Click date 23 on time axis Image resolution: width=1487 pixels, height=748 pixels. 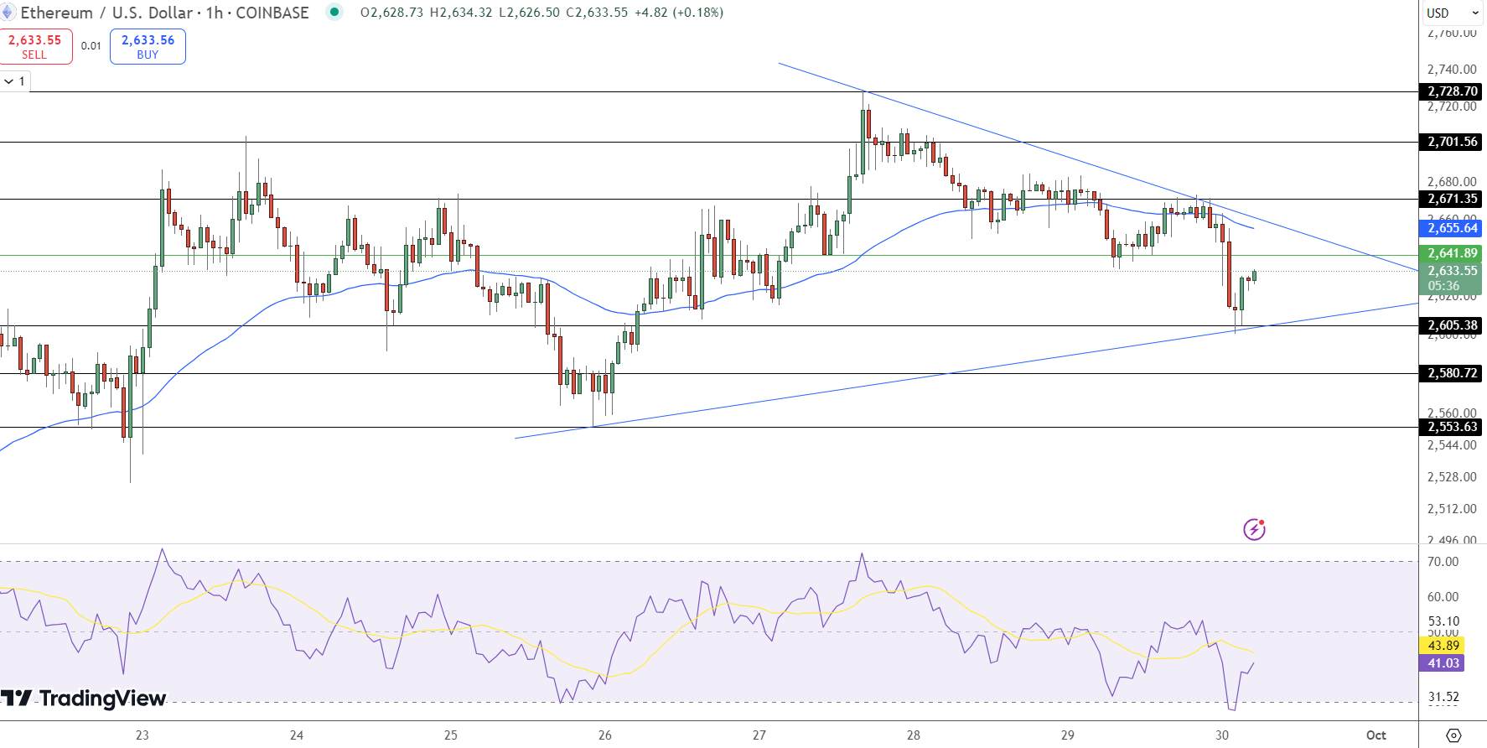point(142,735)
